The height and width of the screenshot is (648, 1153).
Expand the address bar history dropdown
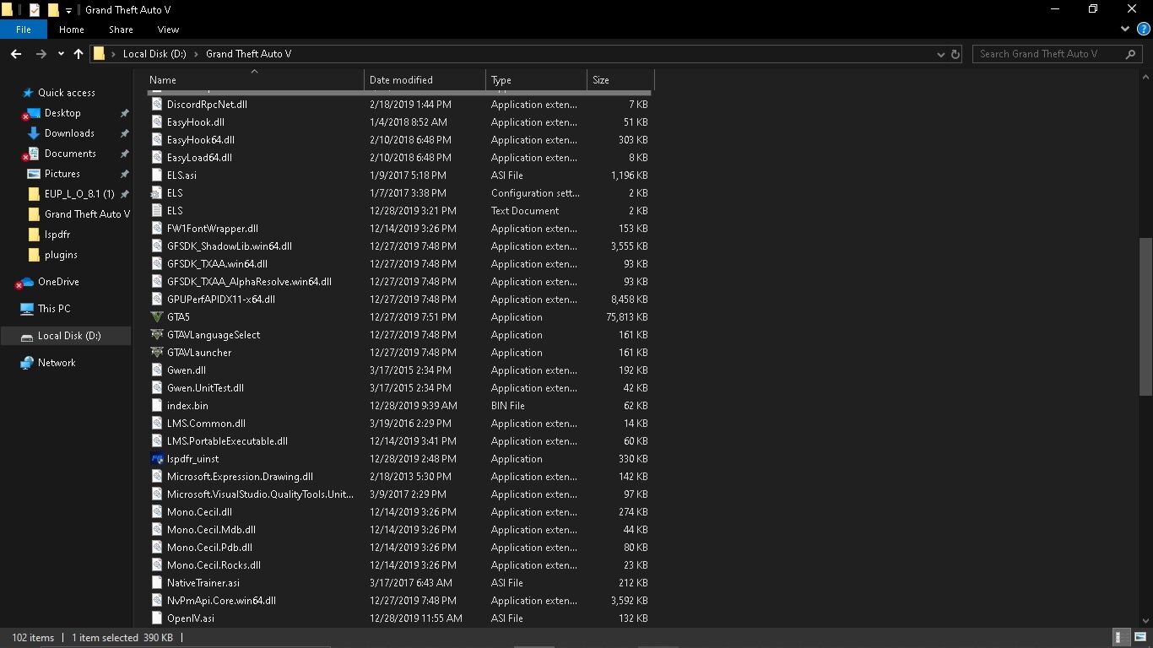tap(941, 54)
